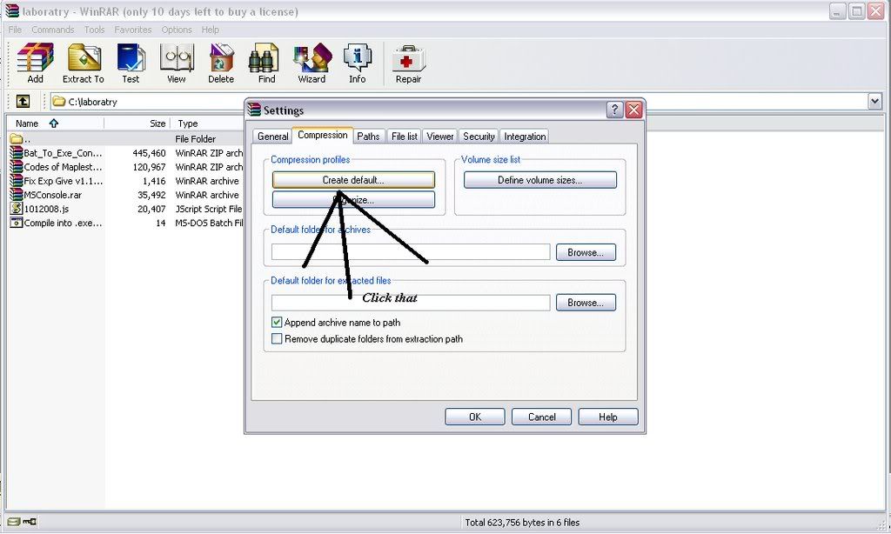Click the JScript Script File type text
Viewport: 891px width, 534px height.
209,209
